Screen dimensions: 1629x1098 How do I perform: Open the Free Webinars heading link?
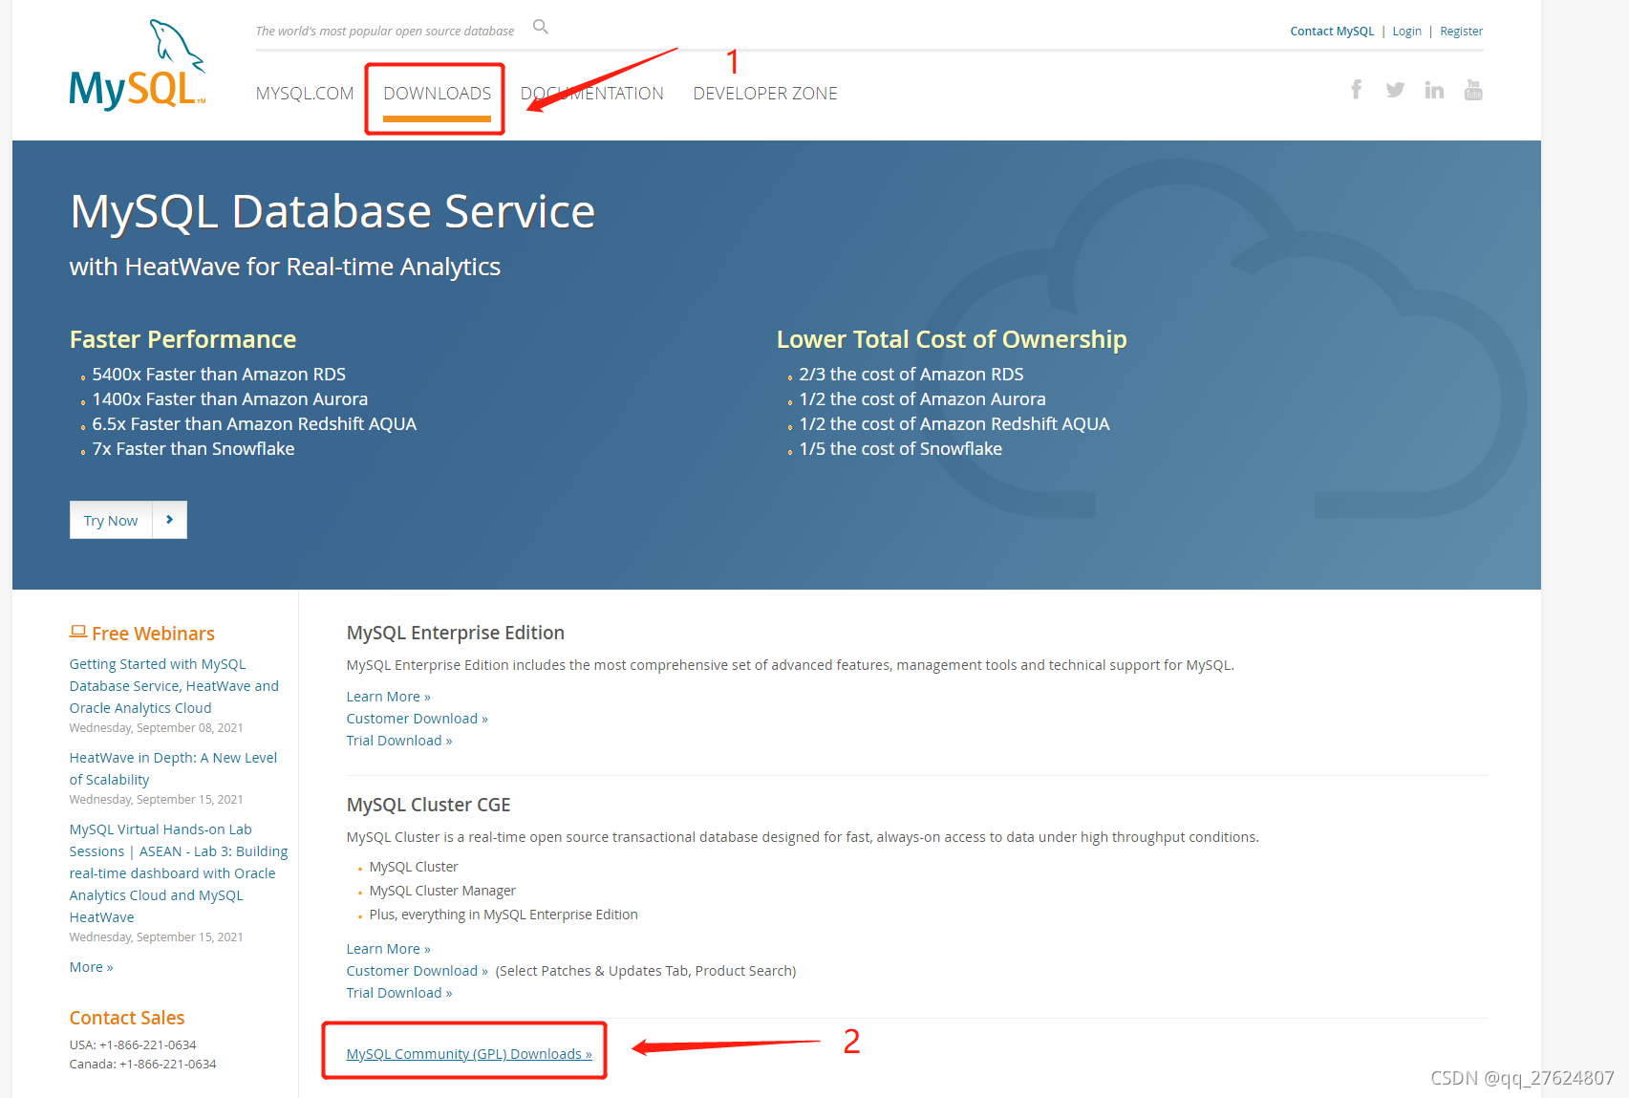pos(153,634)
